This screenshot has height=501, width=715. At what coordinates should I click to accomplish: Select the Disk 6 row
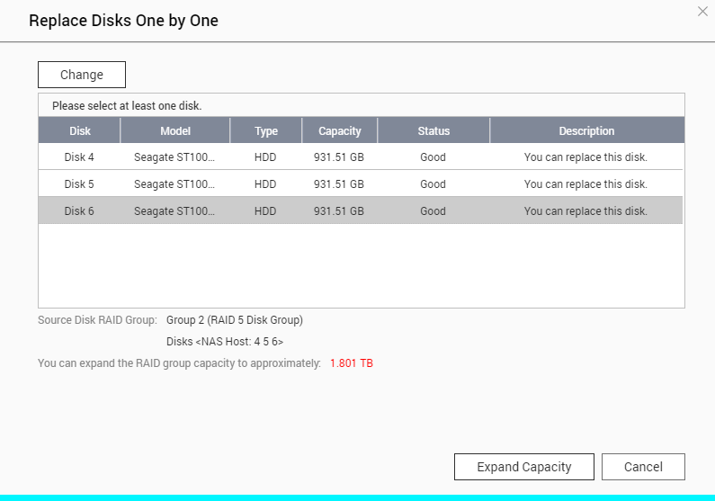click(x=361, y=210)
